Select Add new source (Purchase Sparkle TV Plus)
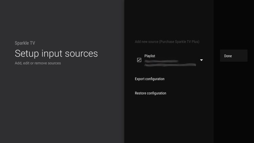Viewport: 254px width, 143px height. point(167,42)
